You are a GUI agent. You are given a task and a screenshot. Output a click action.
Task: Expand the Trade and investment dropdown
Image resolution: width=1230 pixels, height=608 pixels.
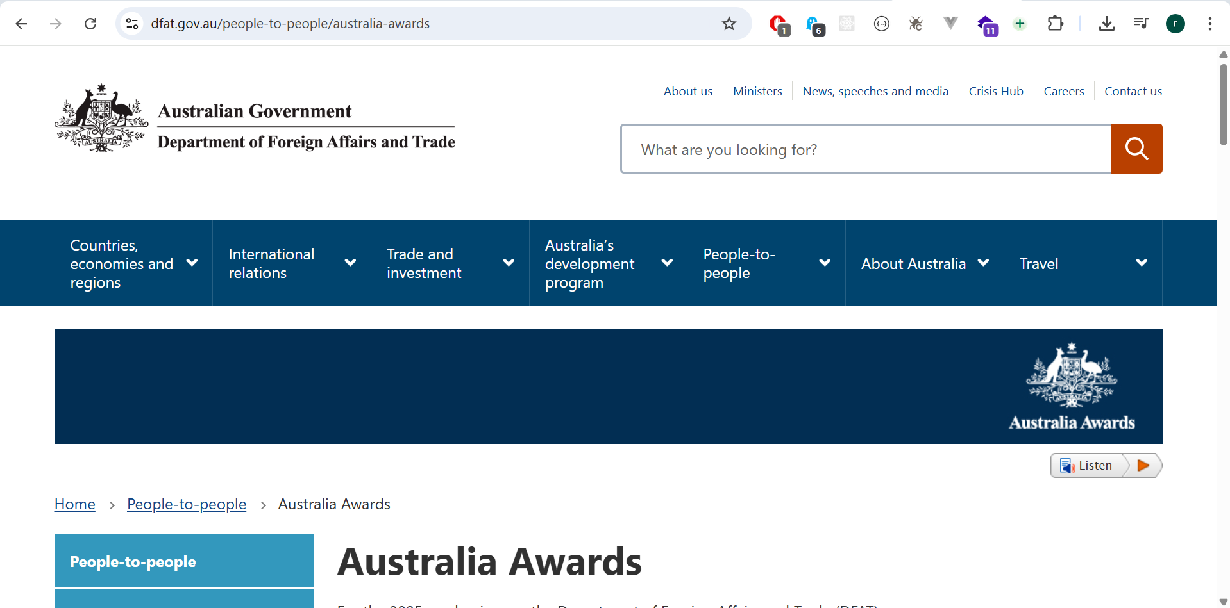(450, 263)
